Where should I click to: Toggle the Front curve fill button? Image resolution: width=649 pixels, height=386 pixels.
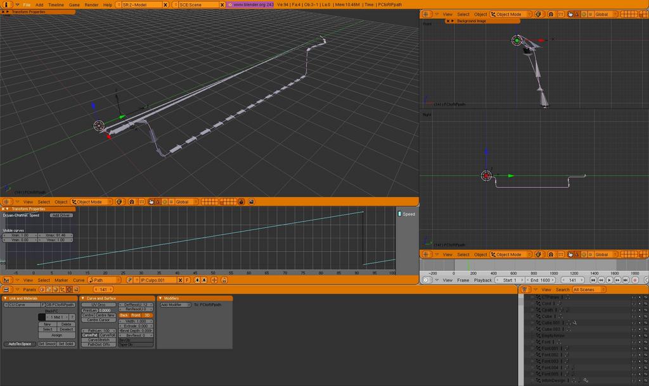coord(136,315)
